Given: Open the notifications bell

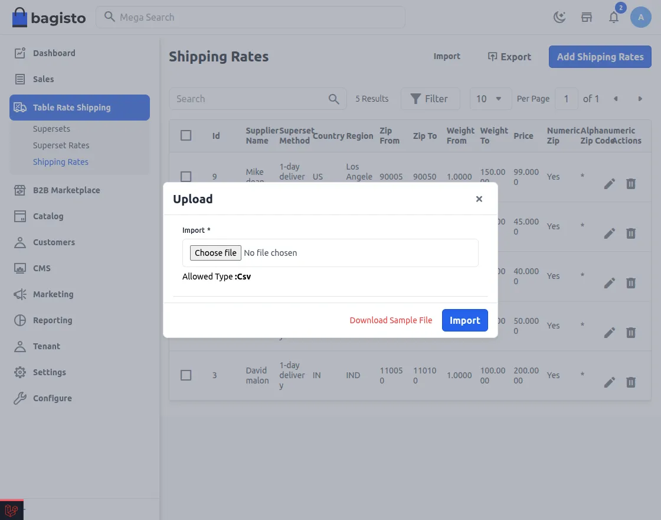Looking at the screenshot, I should (614, 18).
